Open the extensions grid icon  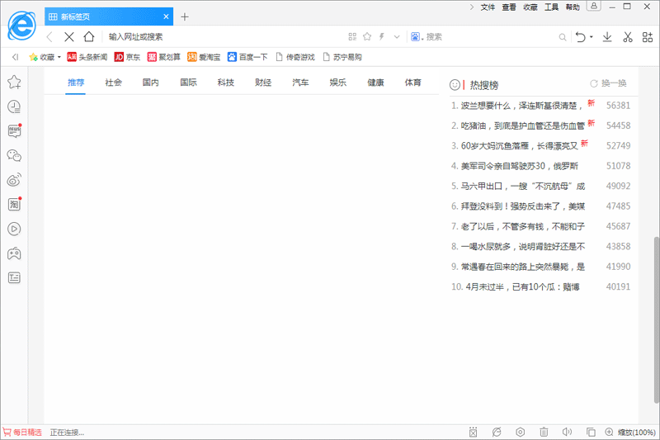(x=648, y=37)
